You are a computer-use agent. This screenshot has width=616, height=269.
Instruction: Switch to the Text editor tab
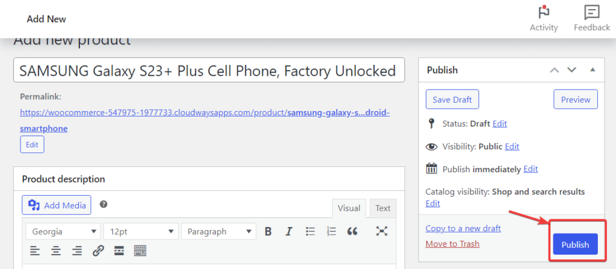coord(383,208)
